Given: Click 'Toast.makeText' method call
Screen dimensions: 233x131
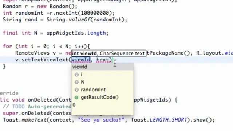Looking at the screenshot, I should pyautogui.click(x=25, y=120).
